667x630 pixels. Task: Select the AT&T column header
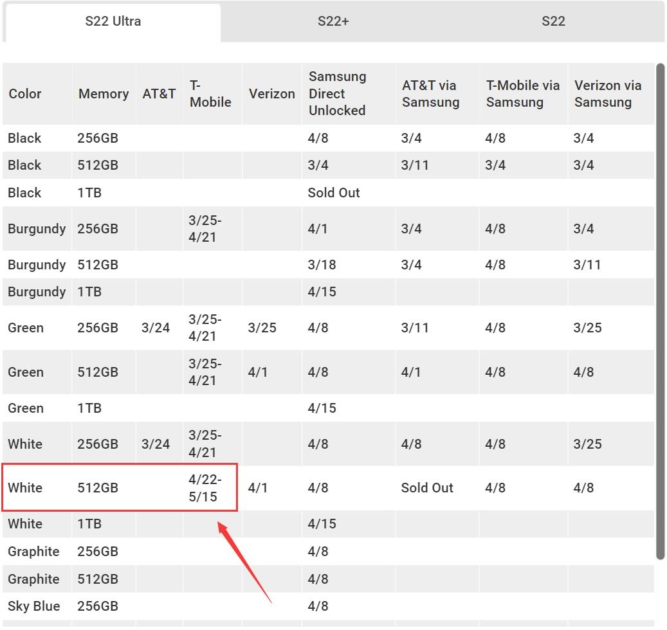(159, 93)
